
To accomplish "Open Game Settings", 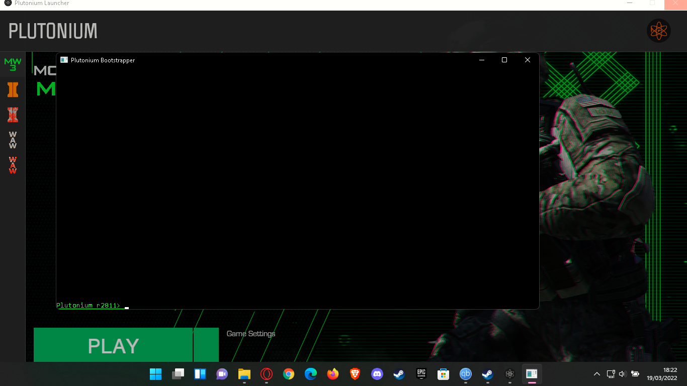I will [251, 334].
